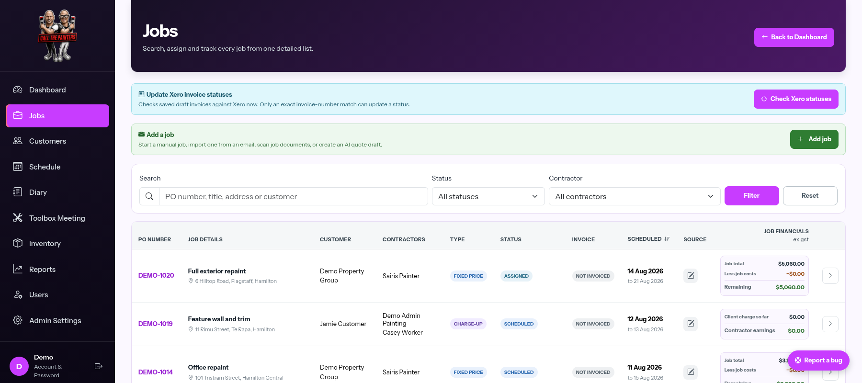Image resolution: width=862 pixels, height=383 pixels.
Task: Open Inventory from the sidebar
Action: (57, 244)
